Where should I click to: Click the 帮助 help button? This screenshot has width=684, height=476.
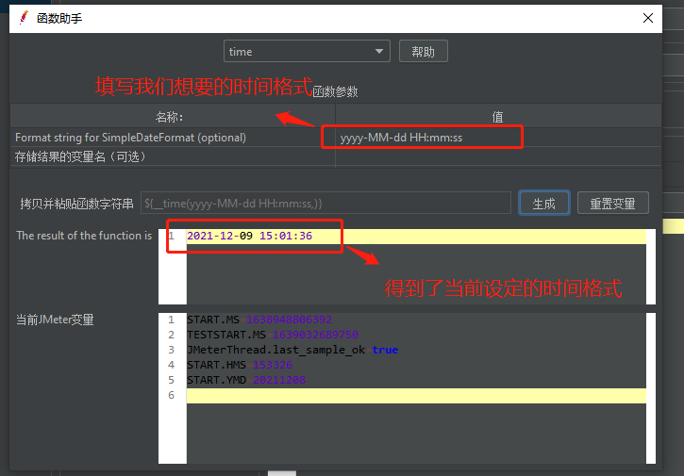pos(424,52)
